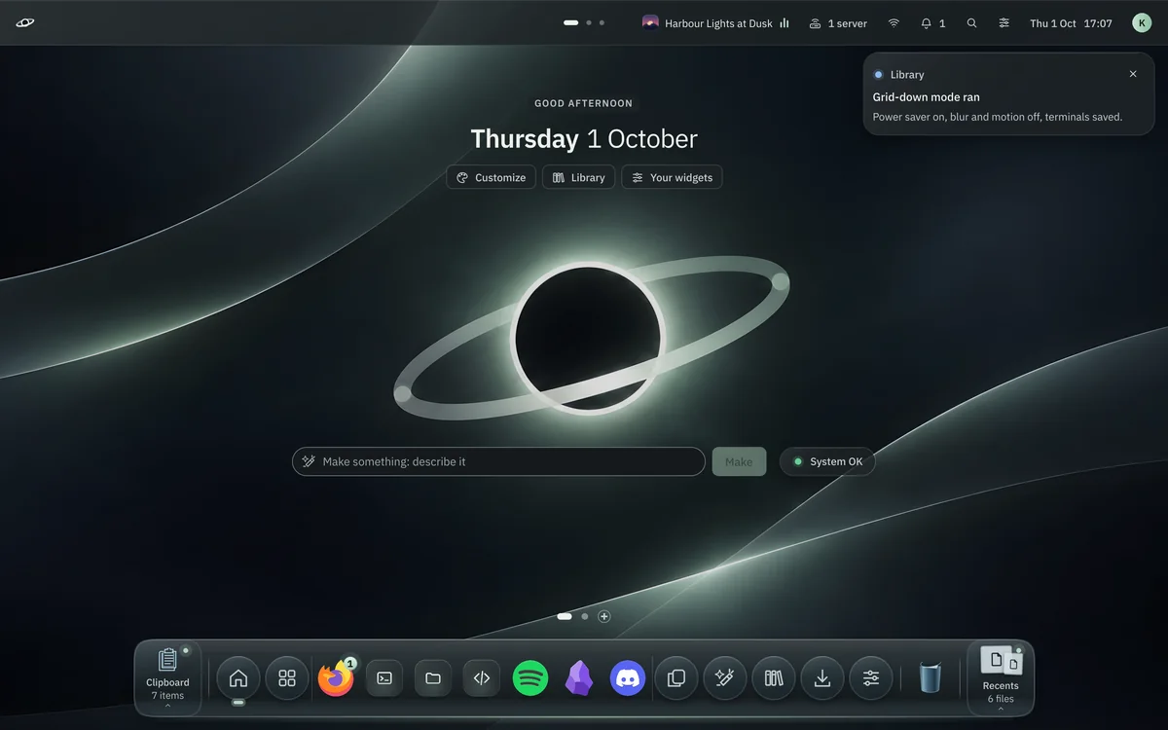Click the Make button
This screenshot has width=1168, height=730.
click(739, 461)
